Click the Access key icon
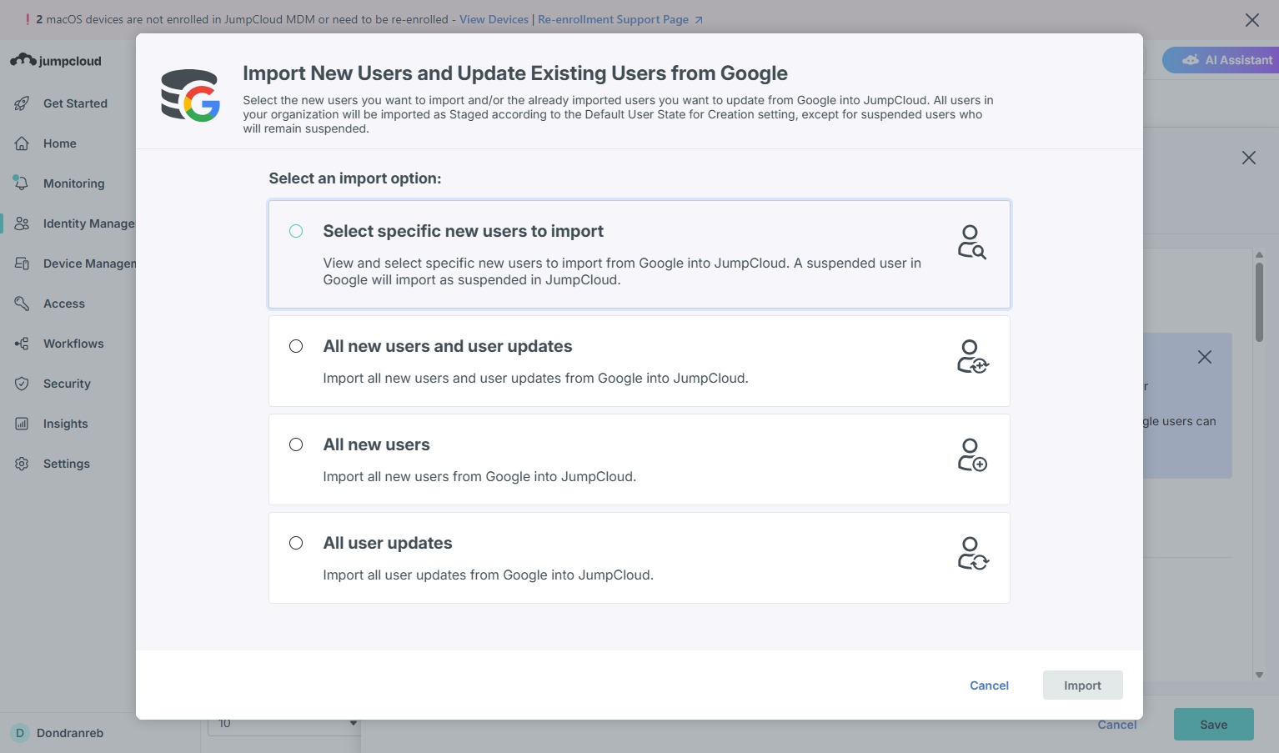 tap(23, 304)
